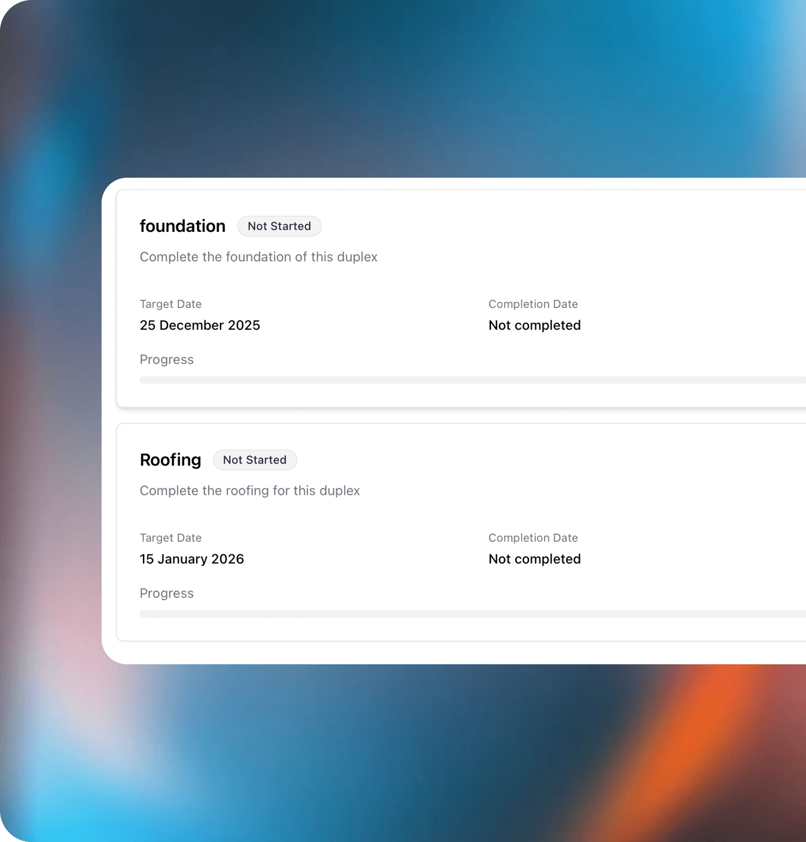
Task: Click the Completion Date label on foundation card
Action: (x=532, y=304)
